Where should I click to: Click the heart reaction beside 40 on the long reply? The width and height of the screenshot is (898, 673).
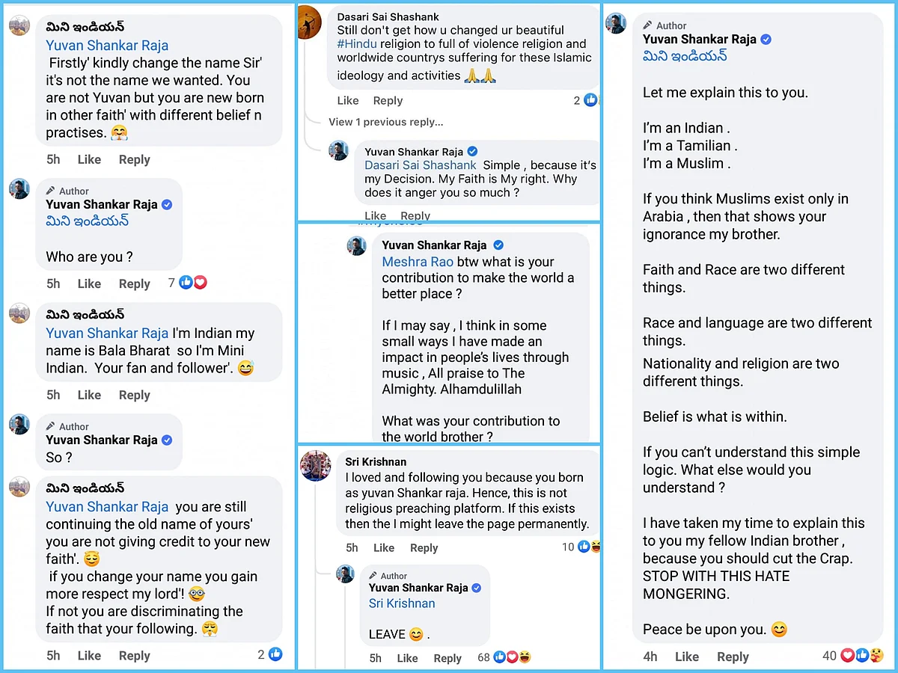(x=848, y=656)
